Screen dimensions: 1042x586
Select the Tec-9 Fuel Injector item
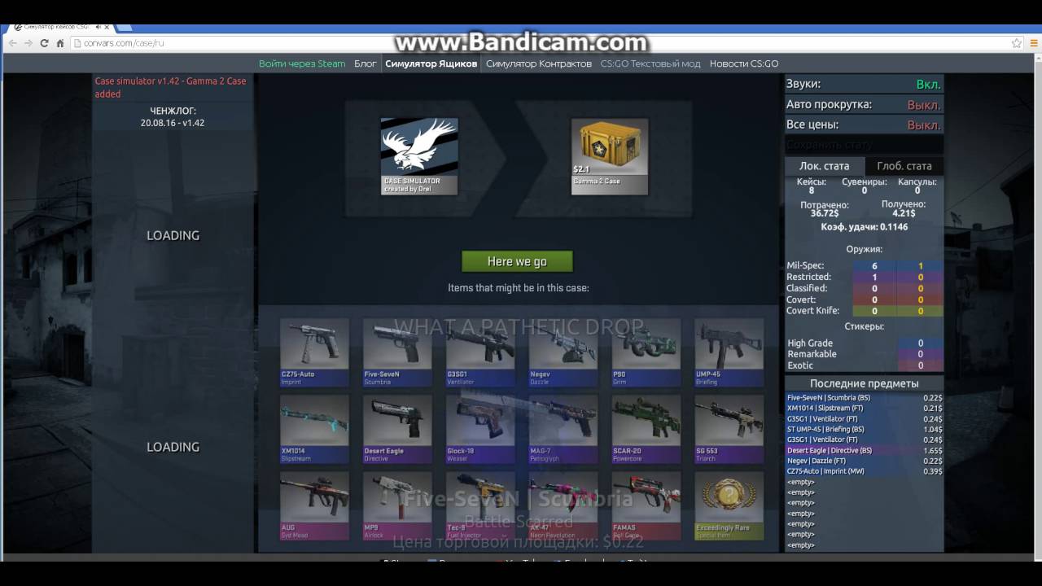pos(481,505)
